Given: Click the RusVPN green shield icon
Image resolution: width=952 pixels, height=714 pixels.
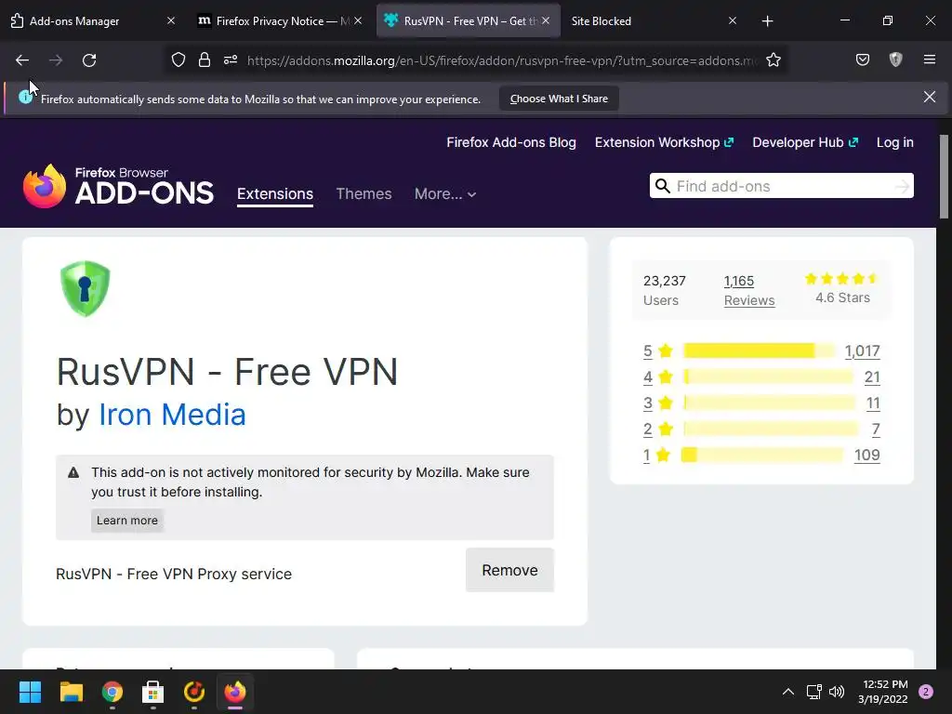Looking at the screenshot, I should [85, 288].
